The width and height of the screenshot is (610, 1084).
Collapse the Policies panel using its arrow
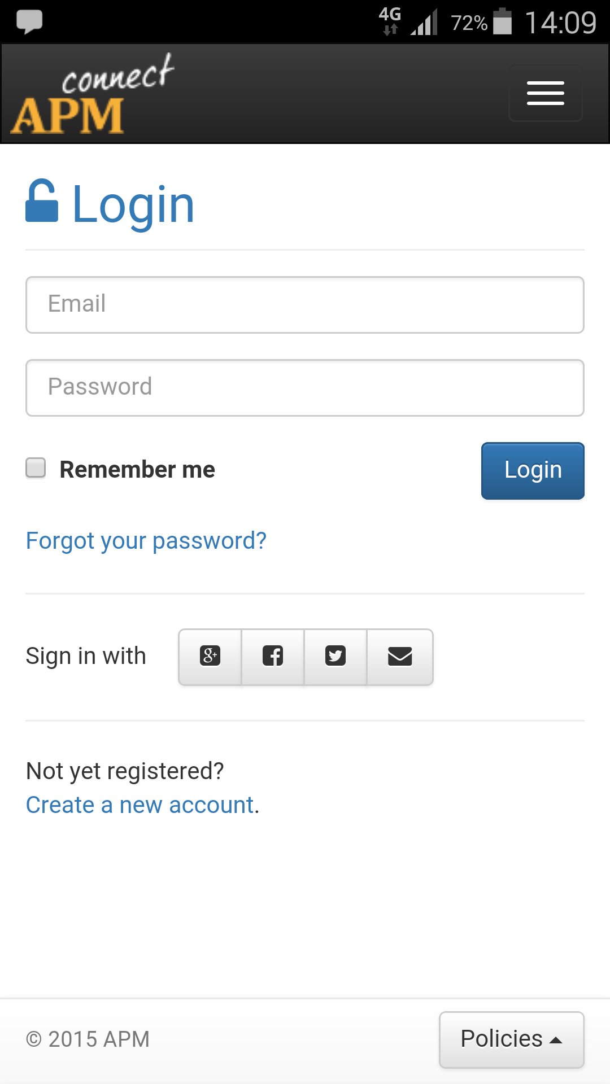point(556,1041)
